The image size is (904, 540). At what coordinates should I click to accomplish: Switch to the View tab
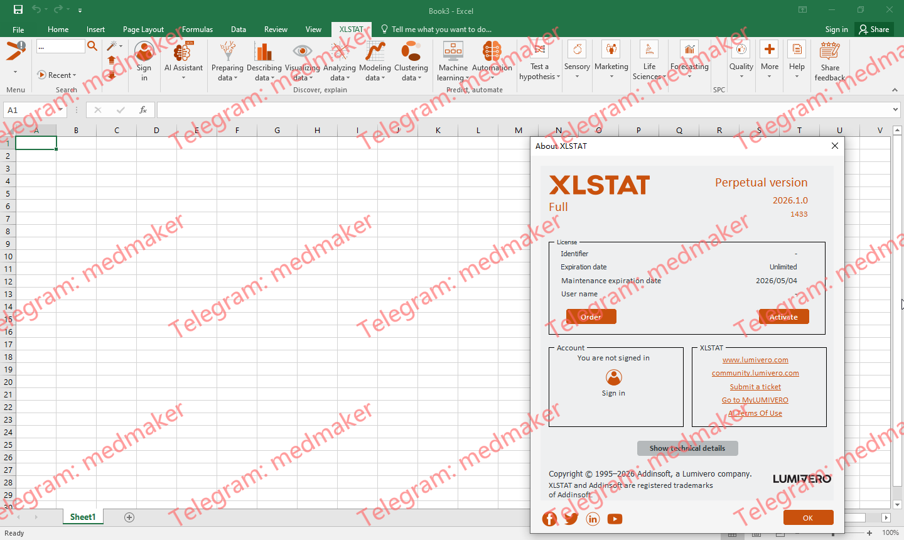[313, 30]
